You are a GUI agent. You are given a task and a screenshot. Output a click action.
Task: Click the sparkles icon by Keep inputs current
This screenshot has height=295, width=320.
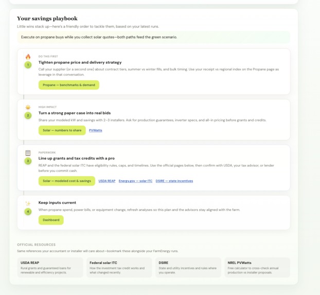pyautogui.click(x=28, y=203)
